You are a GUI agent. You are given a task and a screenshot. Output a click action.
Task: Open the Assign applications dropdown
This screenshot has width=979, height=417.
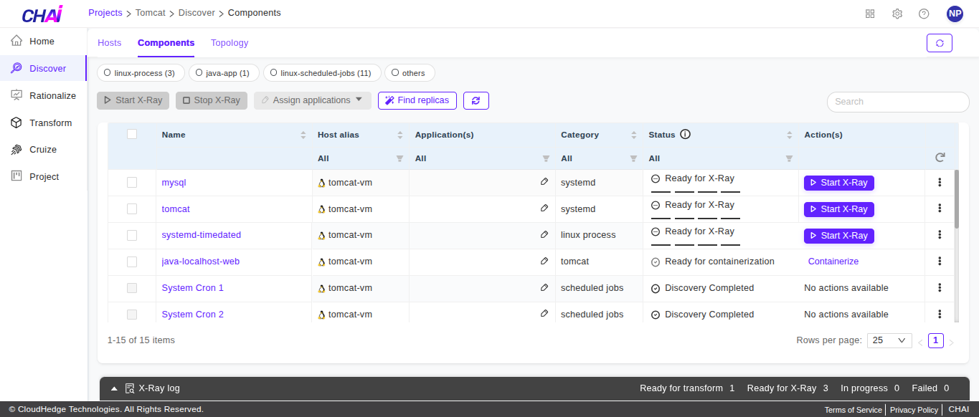tap(313, 100)
